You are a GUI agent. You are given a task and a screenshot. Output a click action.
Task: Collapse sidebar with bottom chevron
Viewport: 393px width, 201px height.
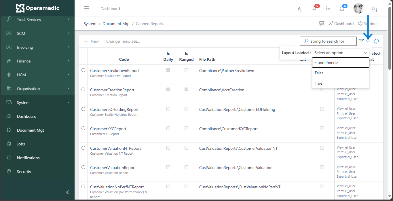(67, 192)
